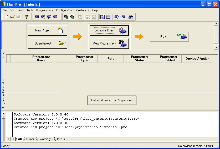The width and height of the screenshot is (220, 149).
Task: Toggle the log window toolbar icon
Action: point(108,17)
